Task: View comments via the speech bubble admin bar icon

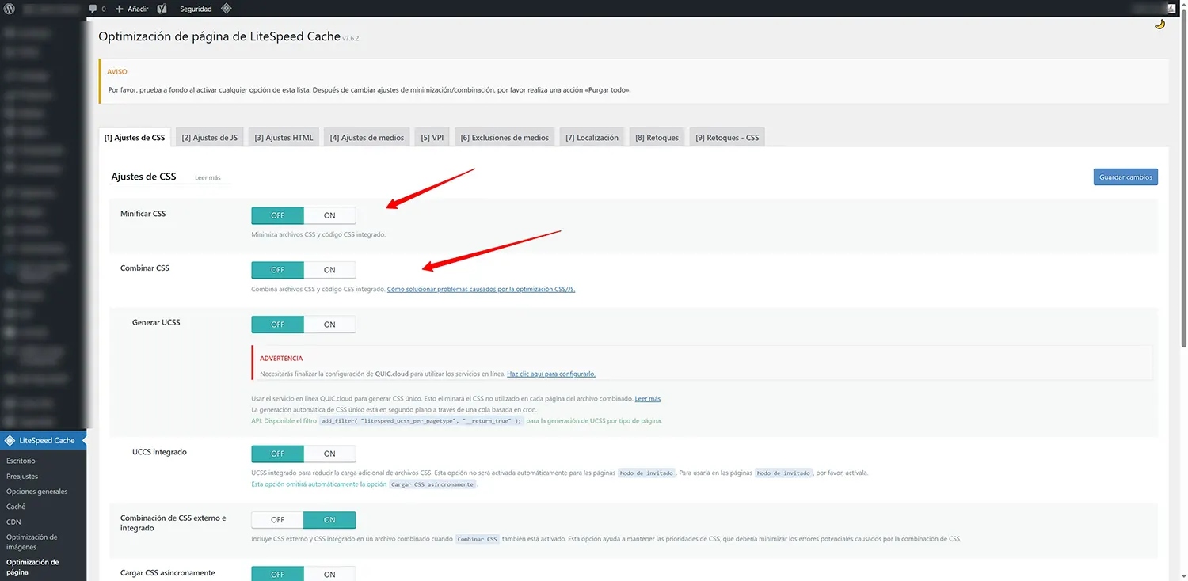Action: click(x=93, y=9)
